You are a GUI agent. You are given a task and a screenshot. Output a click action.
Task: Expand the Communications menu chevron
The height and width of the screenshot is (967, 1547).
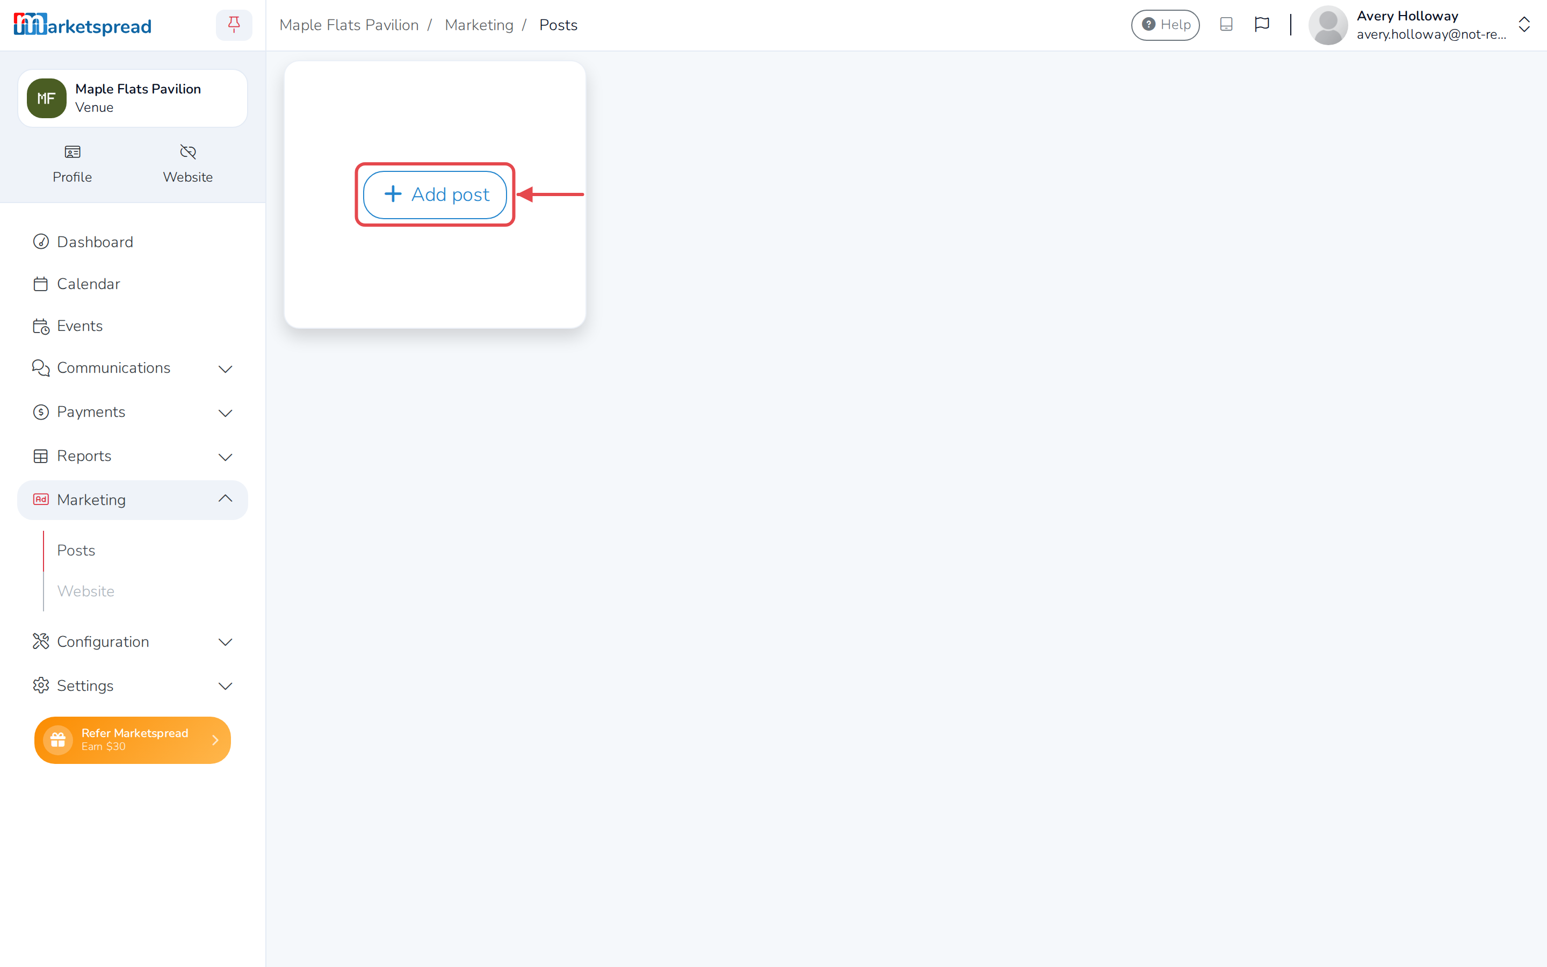[x=225, y=369]
